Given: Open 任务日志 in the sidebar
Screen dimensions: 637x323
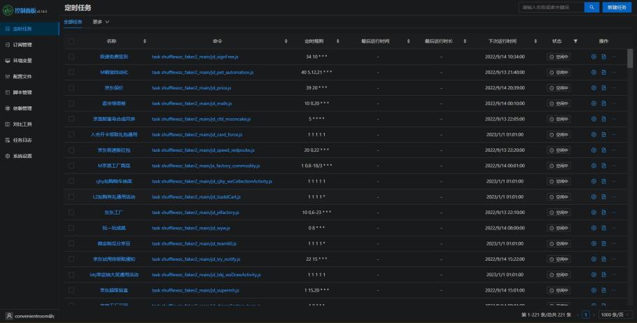Looking at the screenshot, I should (22, 140).
